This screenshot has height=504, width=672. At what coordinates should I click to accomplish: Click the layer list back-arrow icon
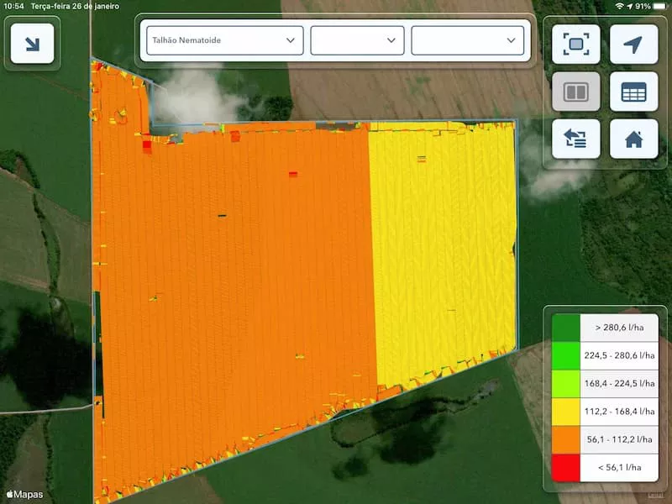click(575, 139)
